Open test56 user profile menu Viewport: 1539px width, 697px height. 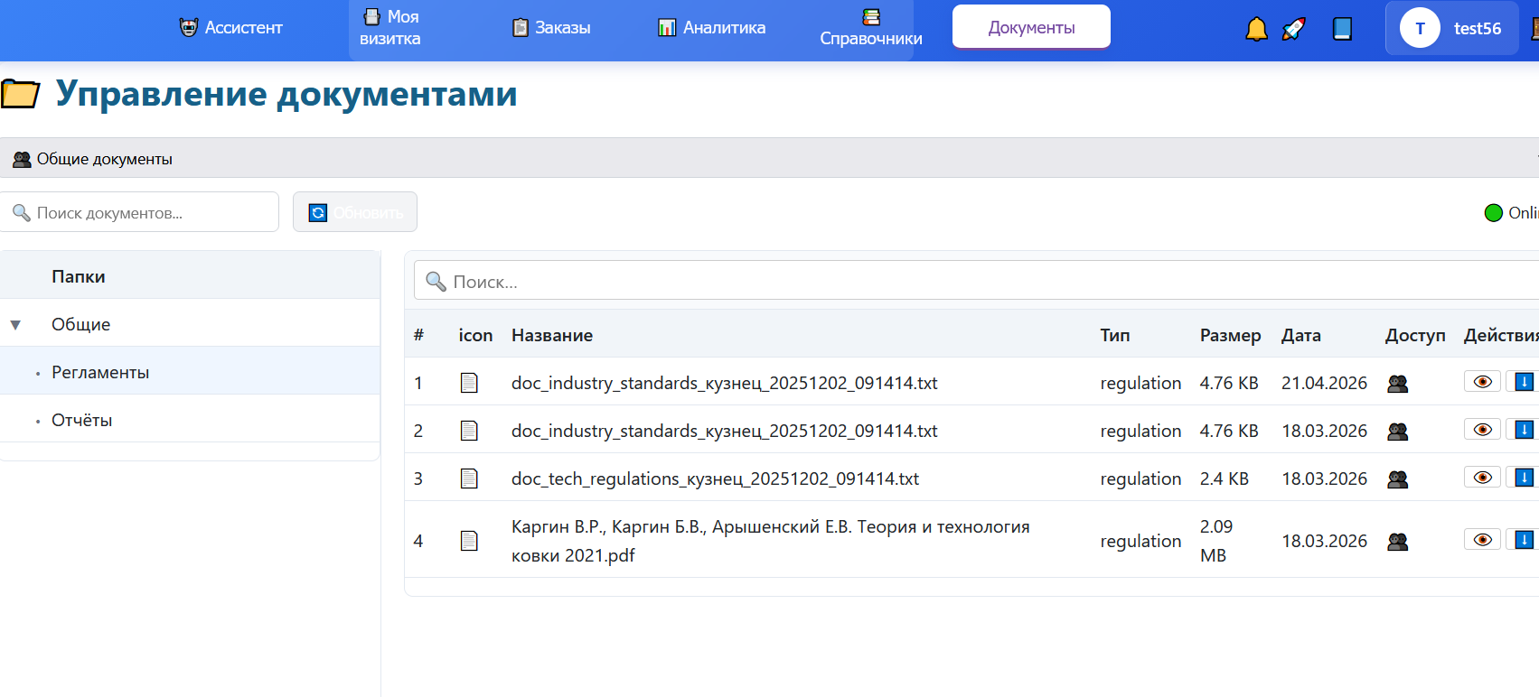pos(1451,29)
